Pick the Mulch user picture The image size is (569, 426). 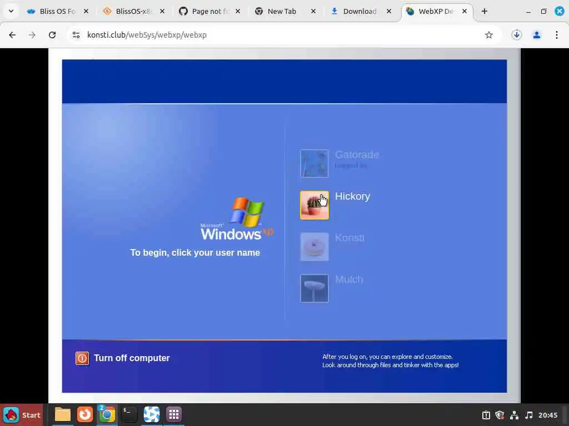tap(315, 288)
